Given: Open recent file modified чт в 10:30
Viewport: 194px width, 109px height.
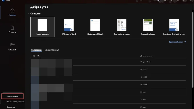Looking at the screenshot, I should [108, 84].
